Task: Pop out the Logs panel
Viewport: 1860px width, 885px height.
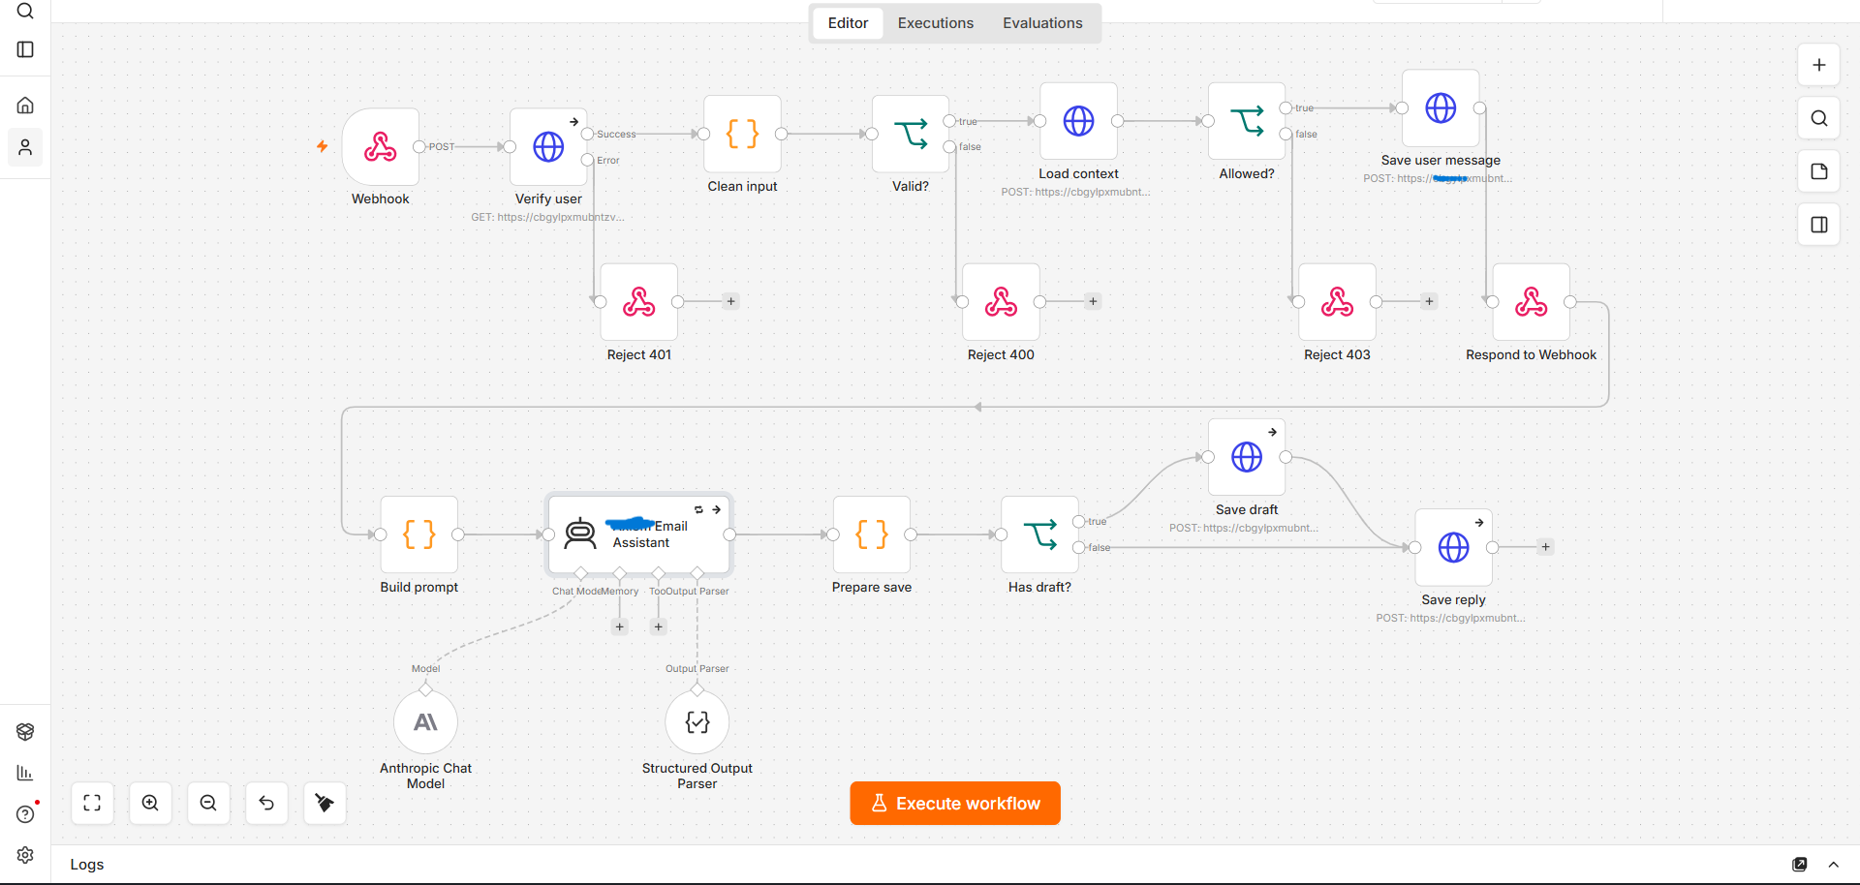Action: pyautogui.click(x=1800, y=865)
